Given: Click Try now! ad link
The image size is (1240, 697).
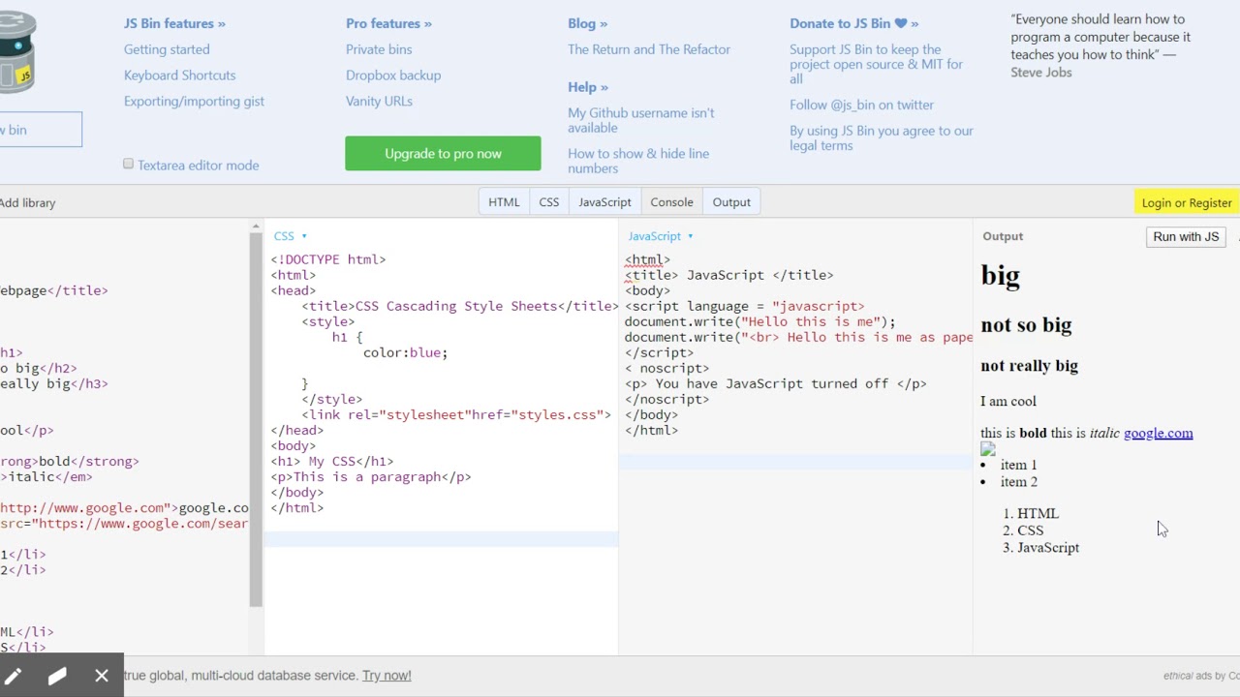Looking at the screenshot, I should tap(387, 676).
